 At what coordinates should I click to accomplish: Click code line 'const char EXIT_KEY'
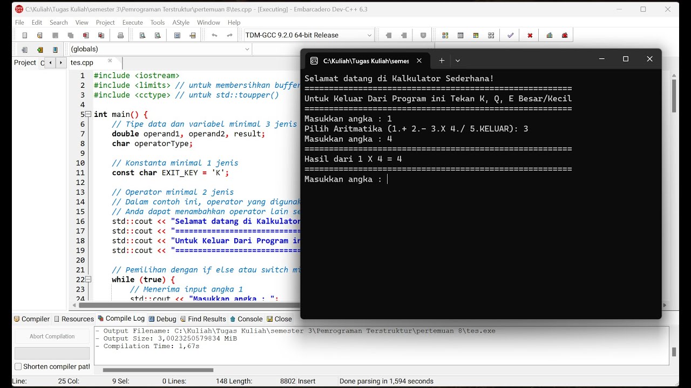click(170, 173)
